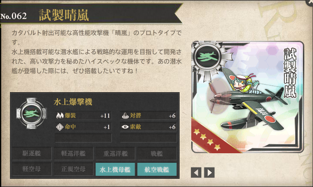The height and width of the screenshot is (187, 313).
Task: Click the 正規空母 ship type cell
Action: point(73,169)
